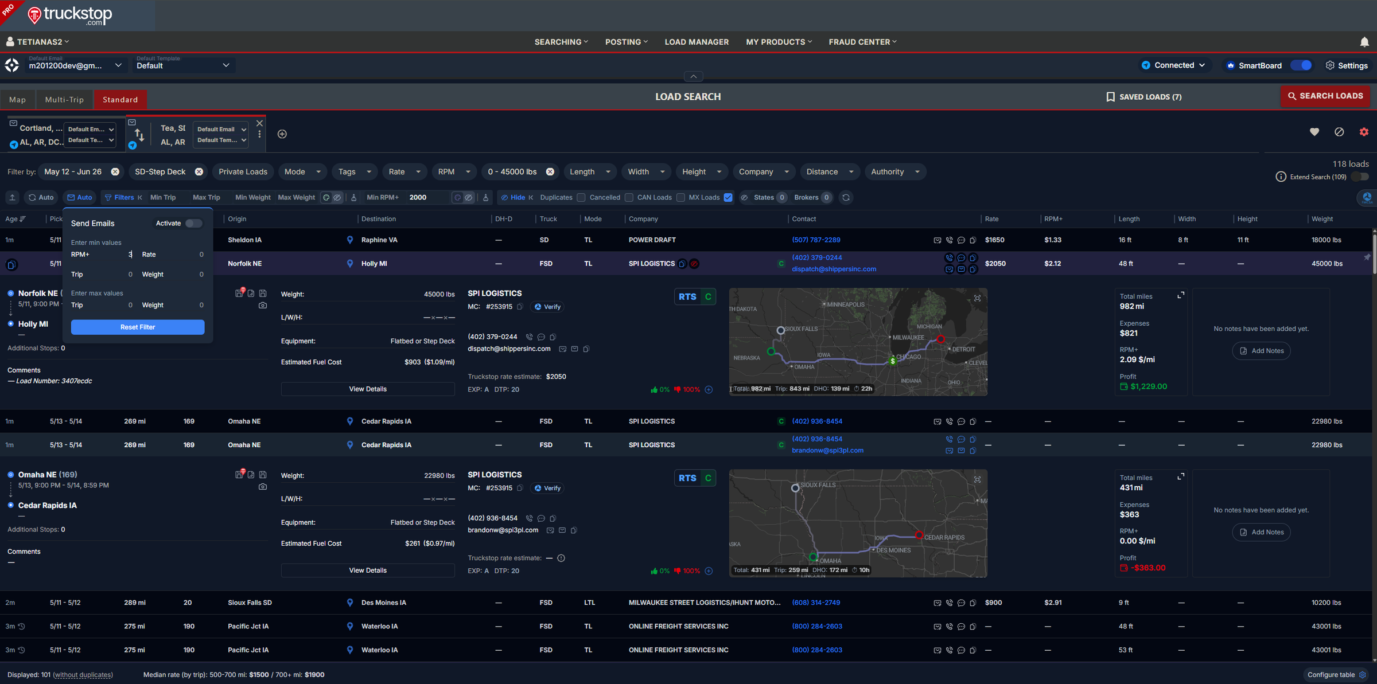Viewport: 1377px width, 684px height.
Task: Copy the MC number in Norfolk NE details
Action: [x=520, y=307]
